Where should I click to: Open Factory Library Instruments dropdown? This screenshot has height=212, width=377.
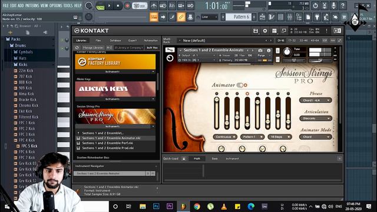[115, 72]
